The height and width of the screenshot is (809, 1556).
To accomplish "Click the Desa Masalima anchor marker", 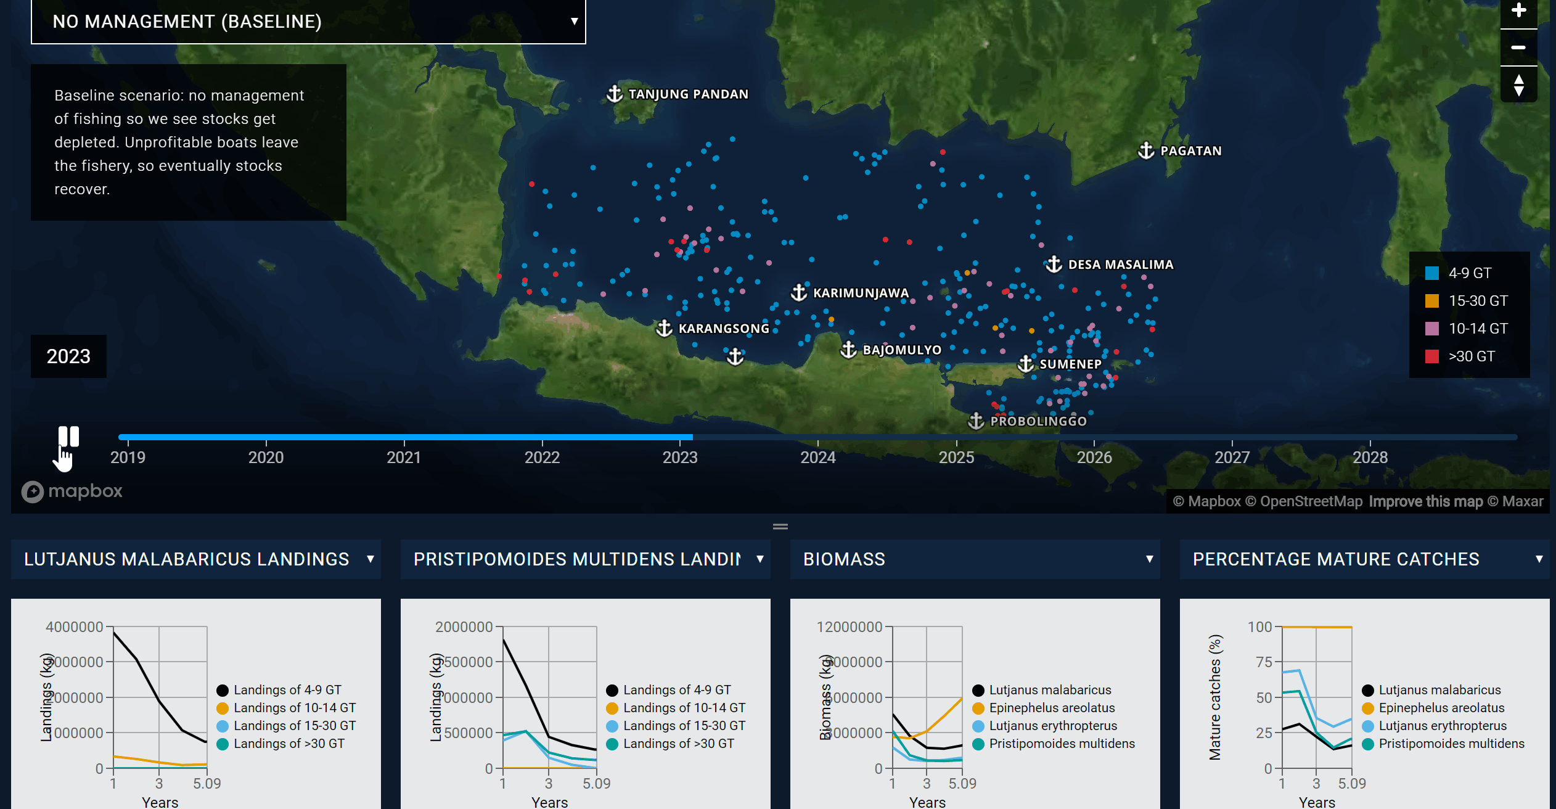I will click(x=1052, y=264).
